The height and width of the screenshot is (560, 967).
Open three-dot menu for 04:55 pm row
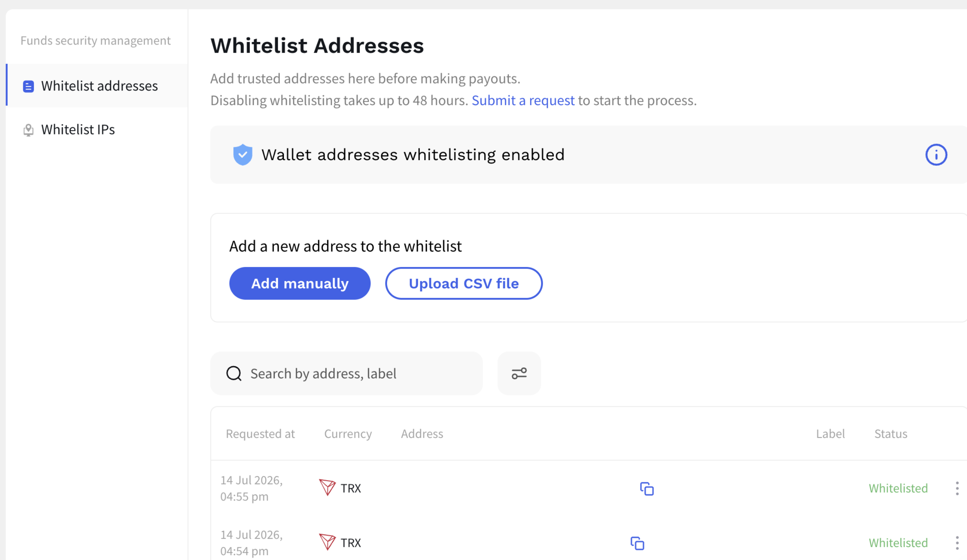[957, 488]
